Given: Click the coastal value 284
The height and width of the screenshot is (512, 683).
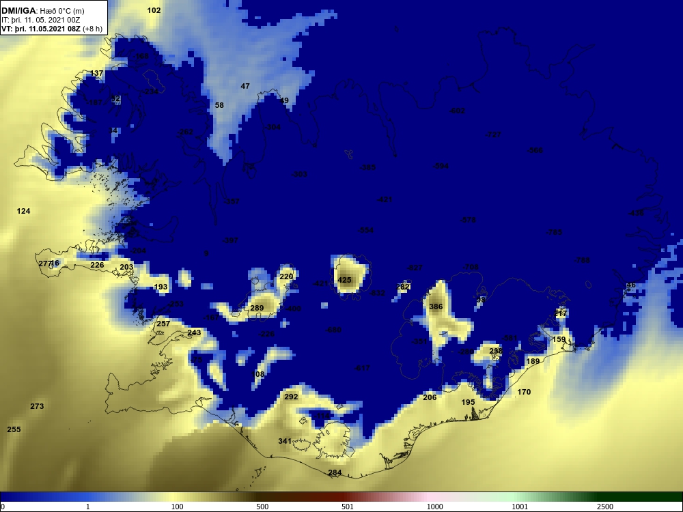Looking at the screenshot, I should point(335,473).
